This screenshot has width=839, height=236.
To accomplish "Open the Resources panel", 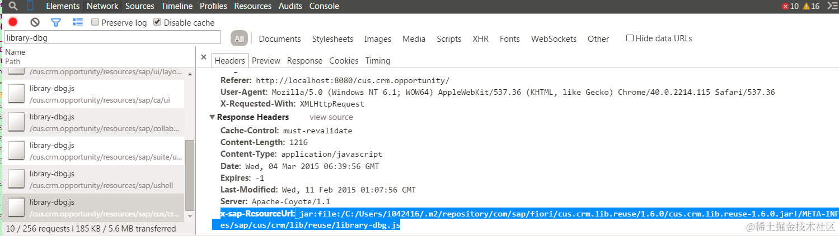I will pos(252,6).
